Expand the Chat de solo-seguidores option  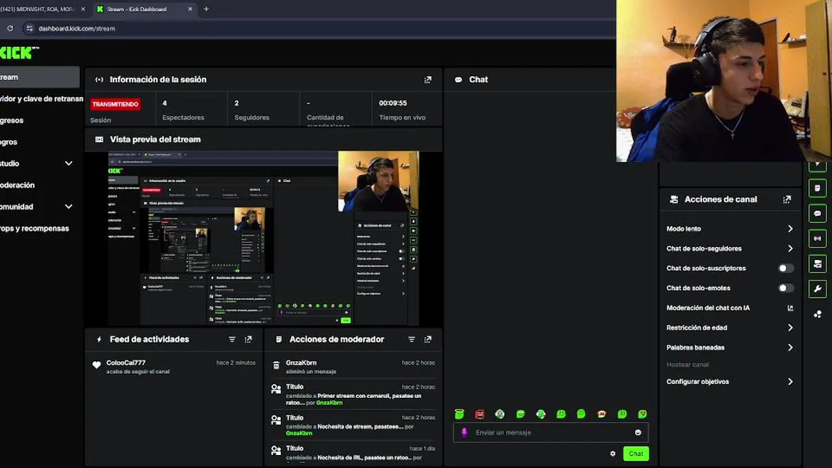pyautogui.click(x=790, y=248)
